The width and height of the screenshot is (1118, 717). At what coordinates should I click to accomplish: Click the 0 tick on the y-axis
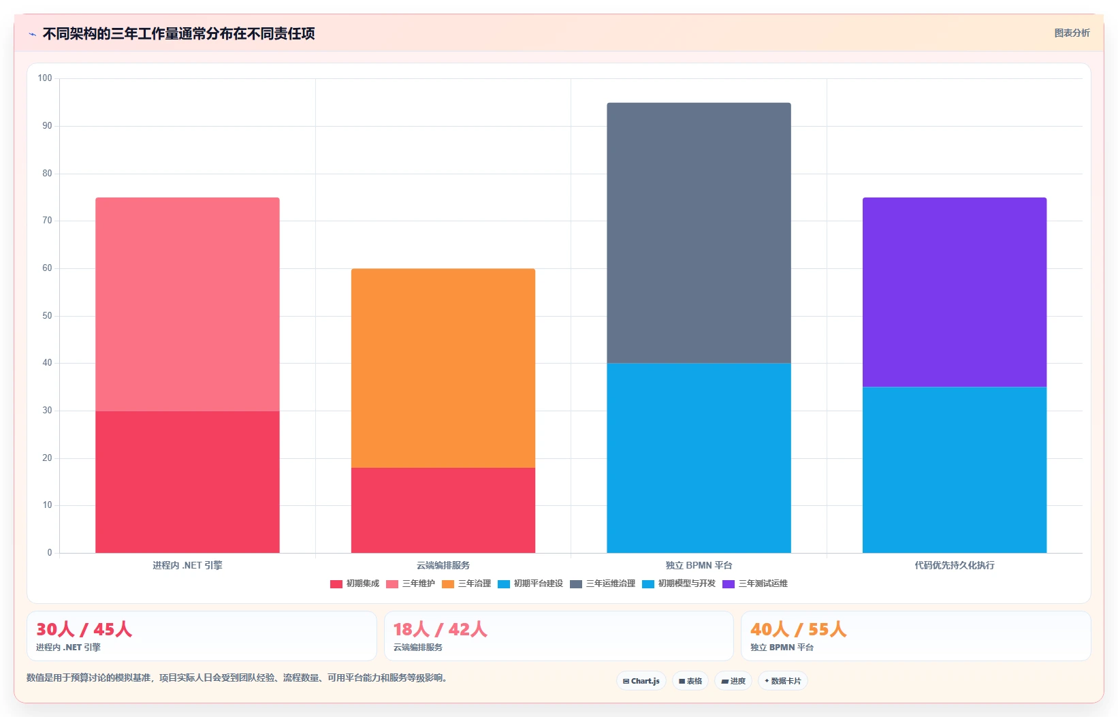pyautogui.click(x=50, y=553)
